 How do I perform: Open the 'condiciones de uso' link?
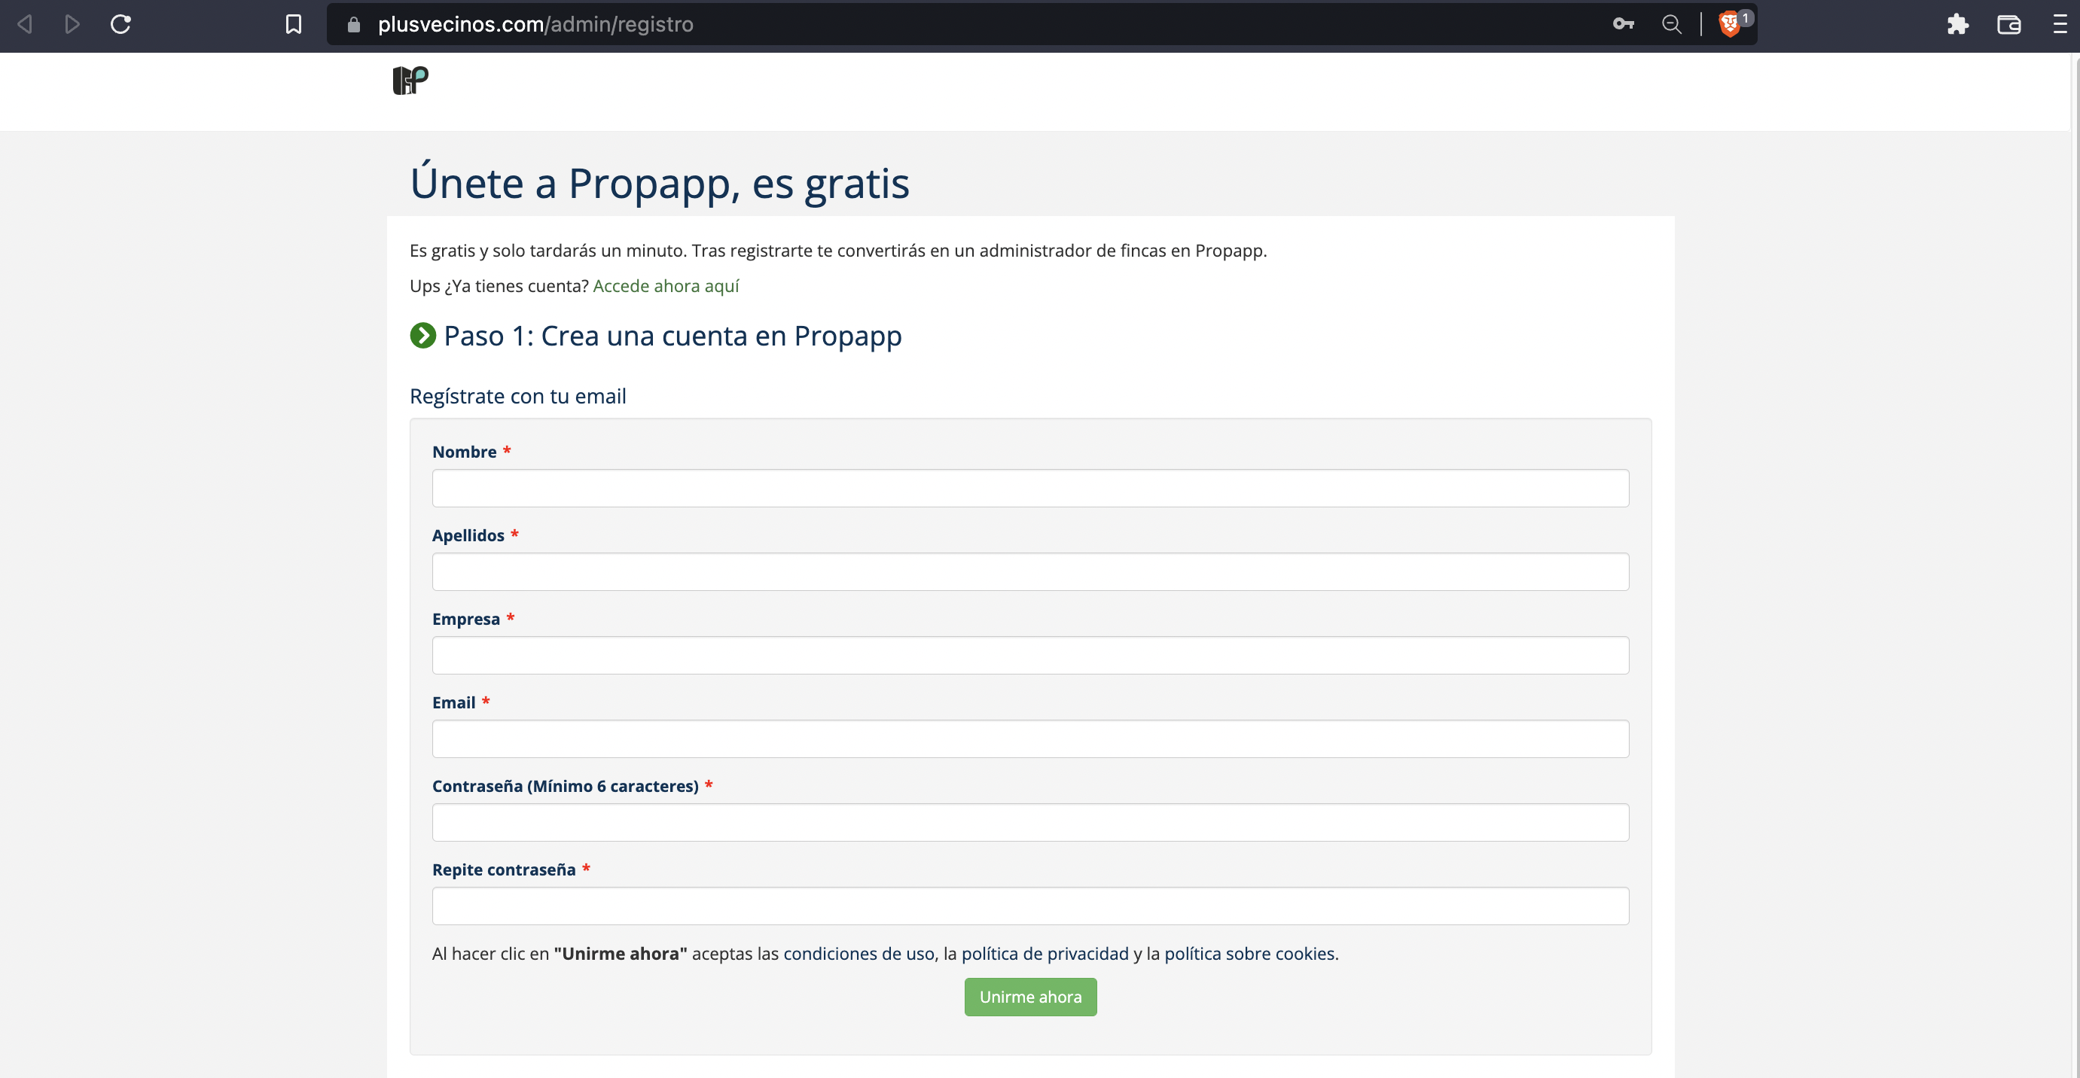859,953
